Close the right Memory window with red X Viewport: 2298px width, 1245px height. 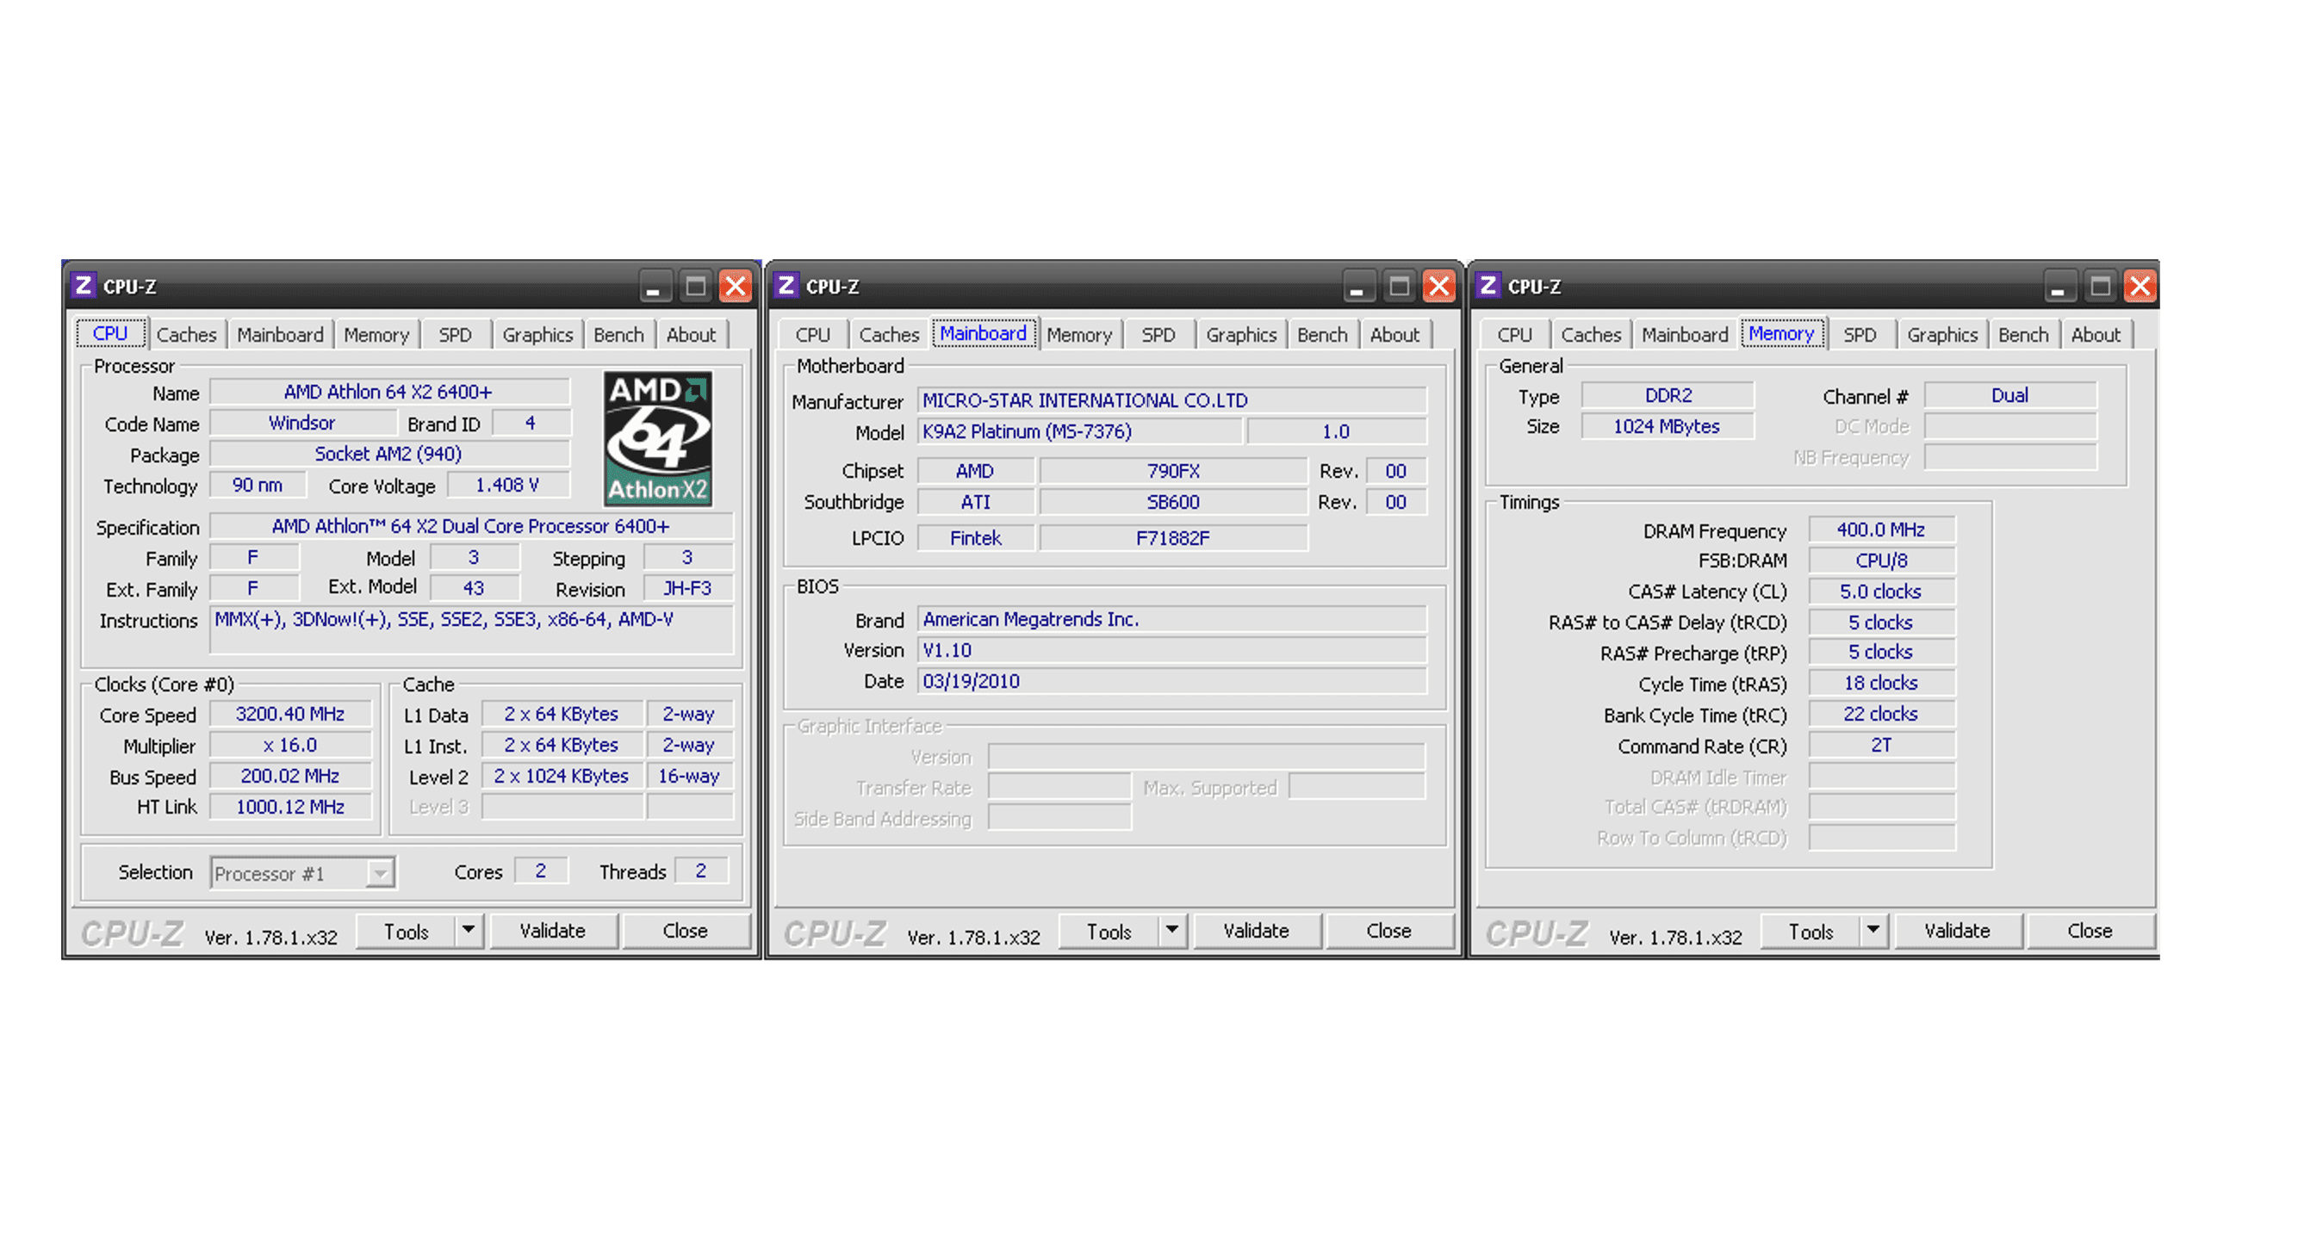pos(2140,286)
